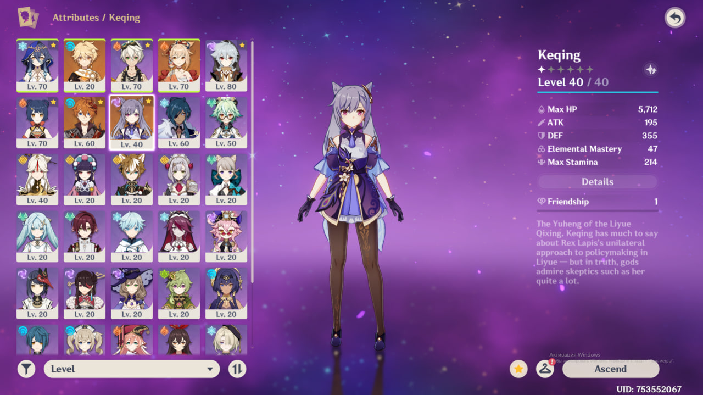
Task: Click the Attributes / Keqing header label
Action: tap(96, 18)
